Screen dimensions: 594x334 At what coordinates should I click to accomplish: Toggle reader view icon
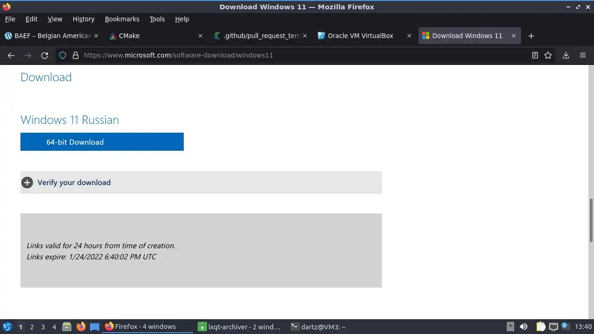(x=535, y=55)
